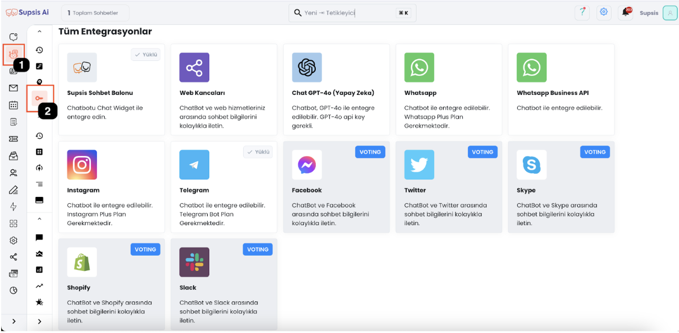Select the Web Kancaları card title
The height and width of the screenshot is (333, 679).
coord(202,93)
